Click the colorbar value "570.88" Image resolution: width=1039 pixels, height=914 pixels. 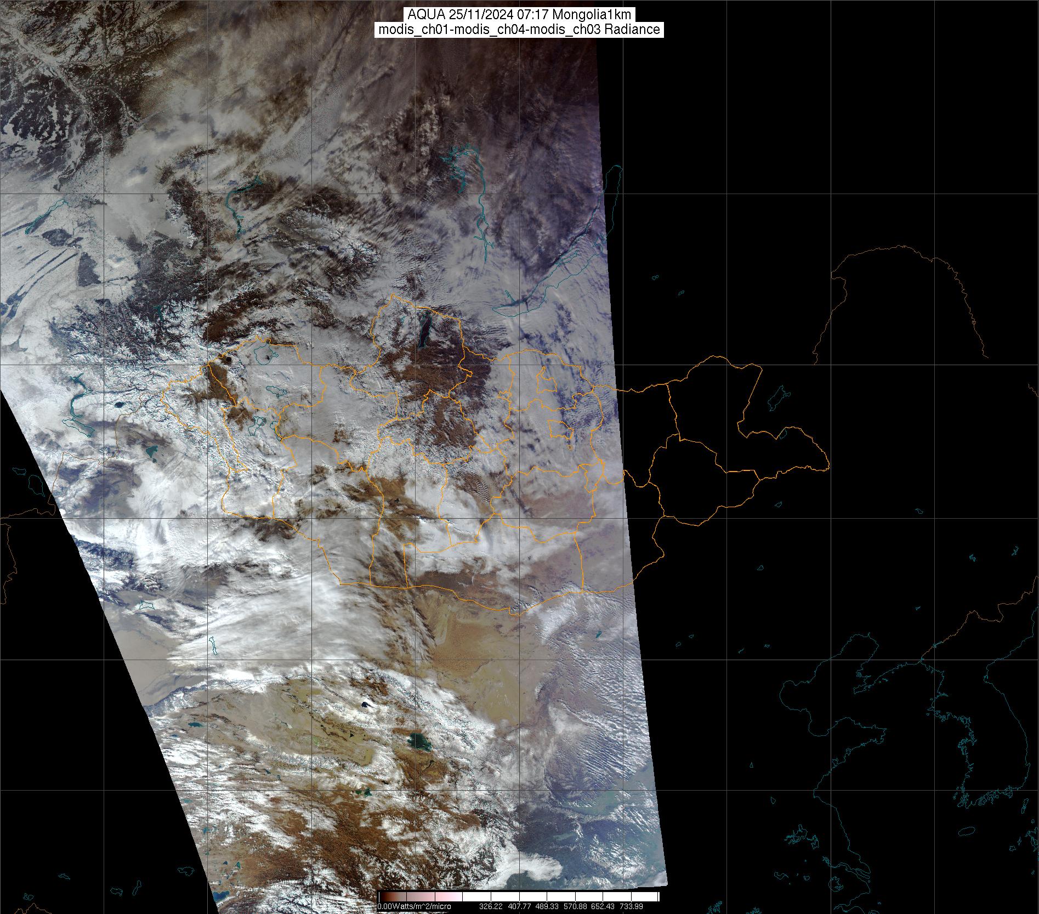(x=575, y=906)
